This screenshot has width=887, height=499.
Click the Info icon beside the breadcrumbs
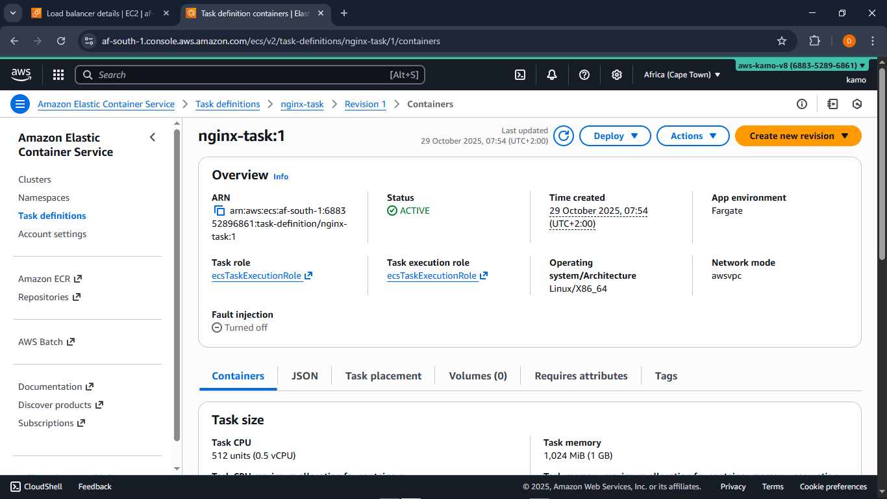click(802, 104)
